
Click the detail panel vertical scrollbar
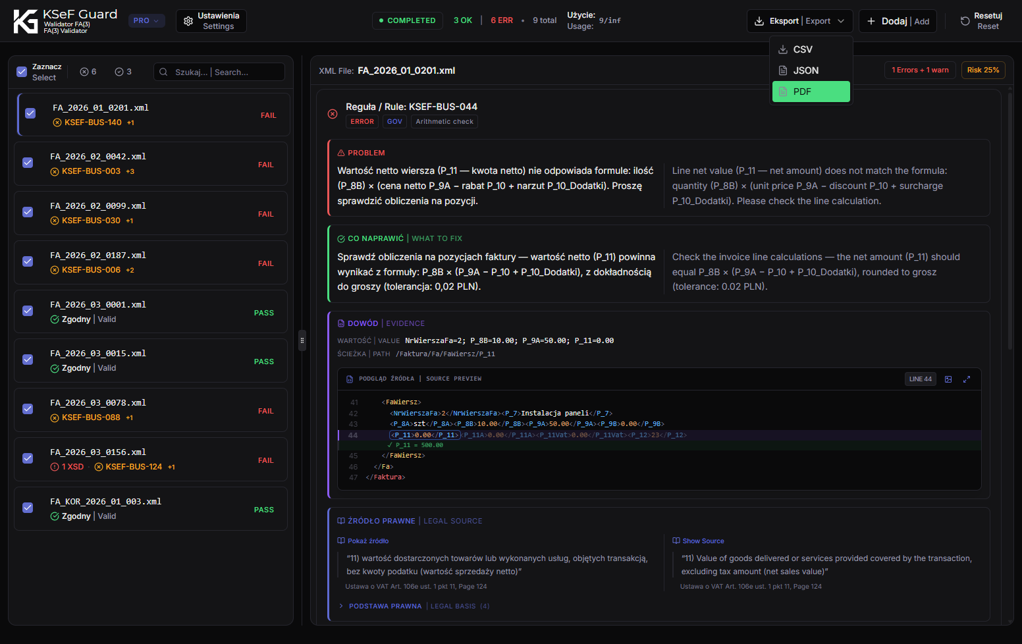(1010, 221)
